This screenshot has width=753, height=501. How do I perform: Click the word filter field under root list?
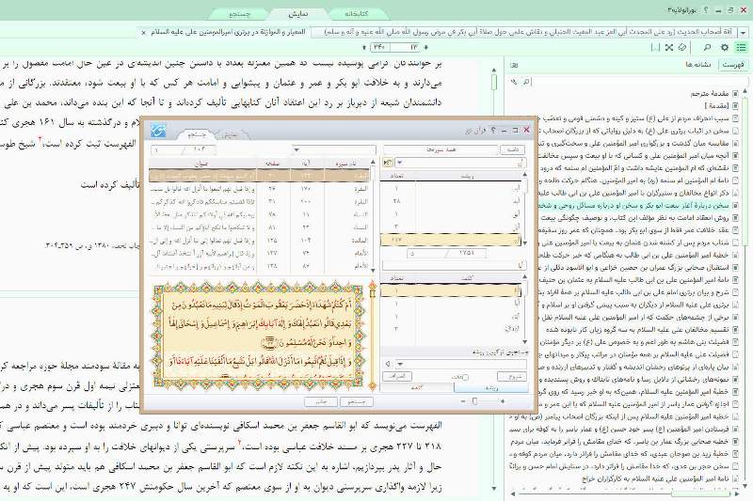coord(454,265)
